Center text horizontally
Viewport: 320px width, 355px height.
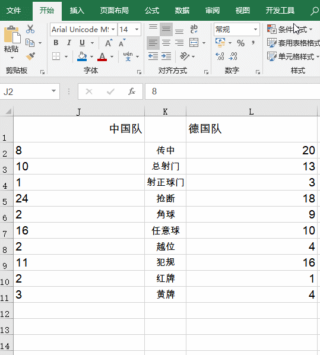(166, 43)
